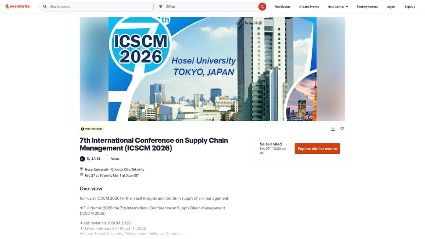425x239 pixels.
Task: Click the Explore similar events button
Action: click(317, 148)
